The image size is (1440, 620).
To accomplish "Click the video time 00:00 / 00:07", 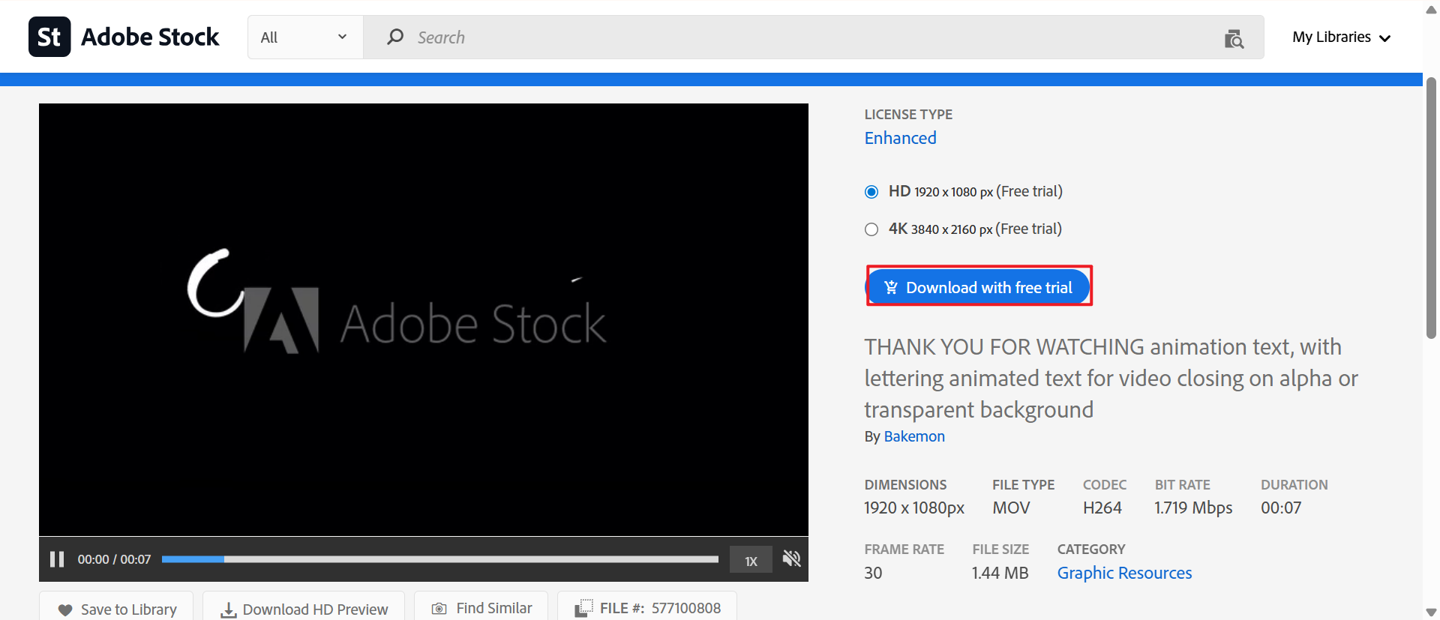I will (114, 559).
